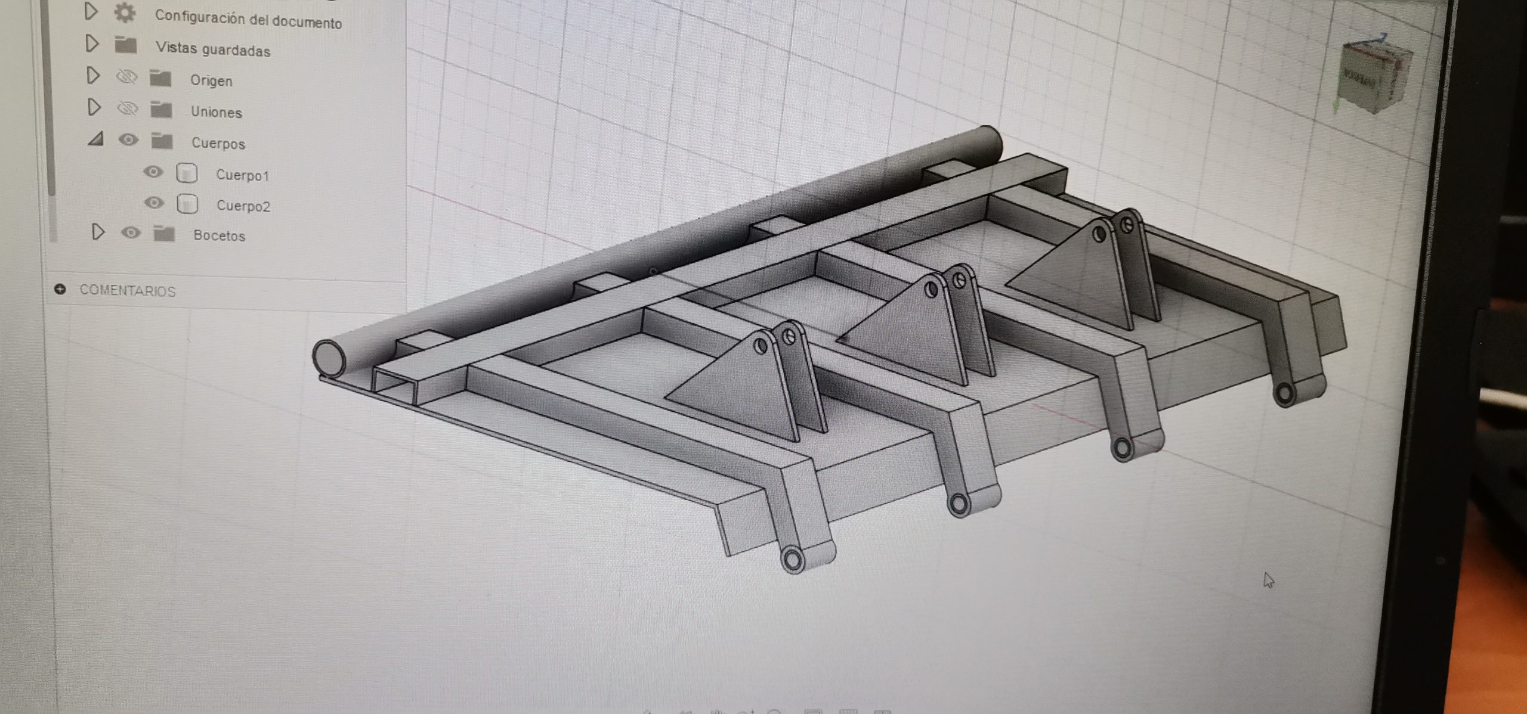
Task: Click the Bocetos folder icon
Action: pyautogui.click(x=164, y=234)
